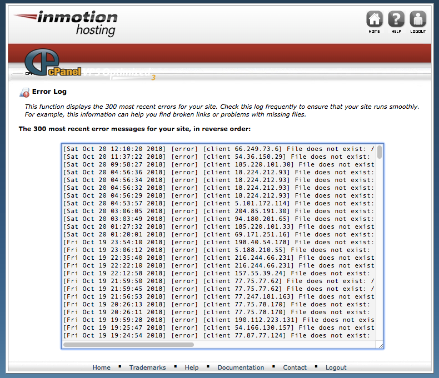Image resolution: width=439 pixels, height=378 pixels.
Task: Open the Documentation footer link
Action: 241,367
